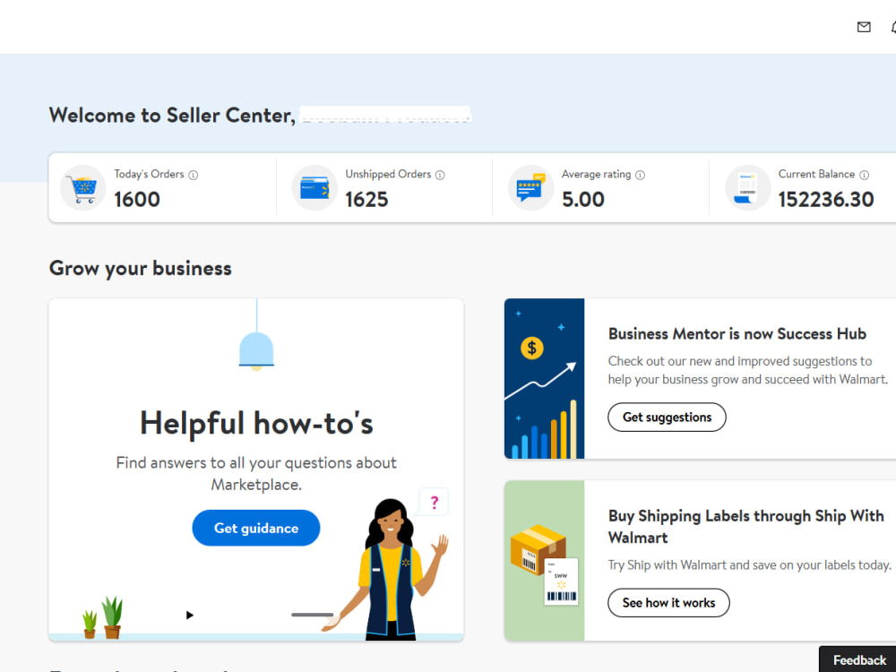The height and width of the screenshot is (672, 896).
Task: Play the Helpful how-to's carousel
Action: [190, 615]
